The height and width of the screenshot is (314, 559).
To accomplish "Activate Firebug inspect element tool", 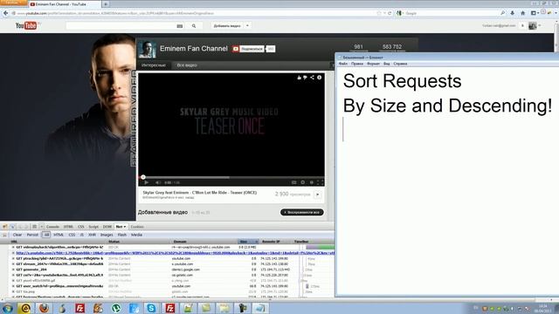I will 12,227.
